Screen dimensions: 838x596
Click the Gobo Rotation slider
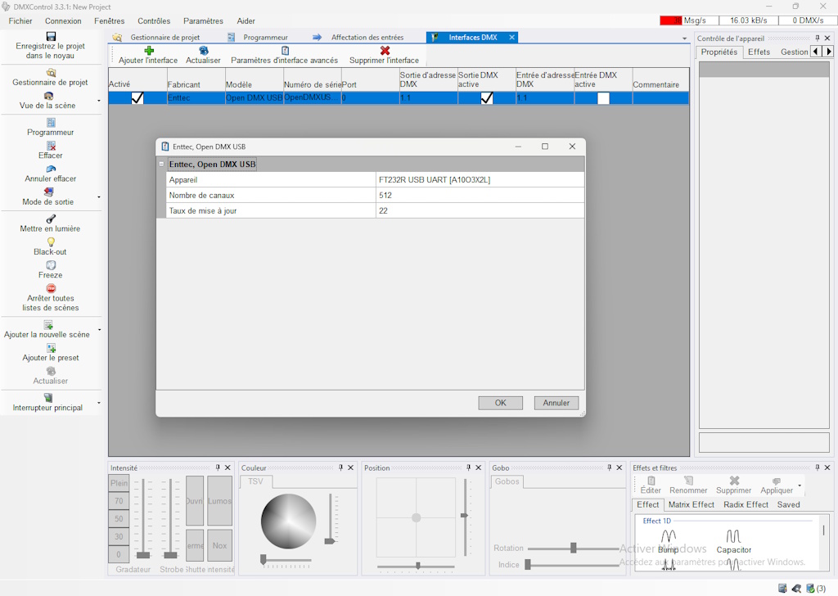pyautogui.click(x=573, y=548)
